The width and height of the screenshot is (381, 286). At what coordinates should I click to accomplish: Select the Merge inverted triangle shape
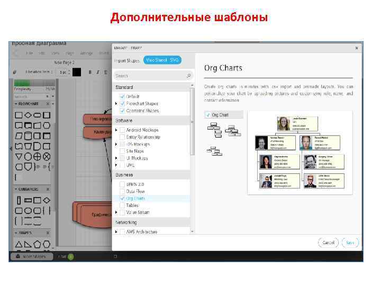coord(19,157)
